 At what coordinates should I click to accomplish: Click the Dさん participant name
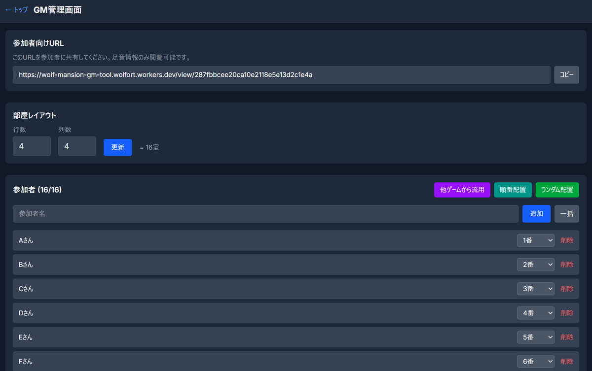point(26,313)
